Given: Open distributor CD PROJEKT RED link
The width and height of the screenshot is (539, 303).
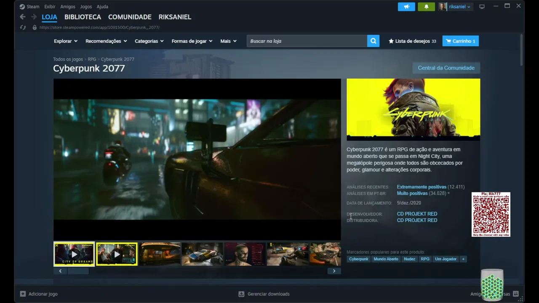Looking at the screenshot, I should [x=417, y=221].
